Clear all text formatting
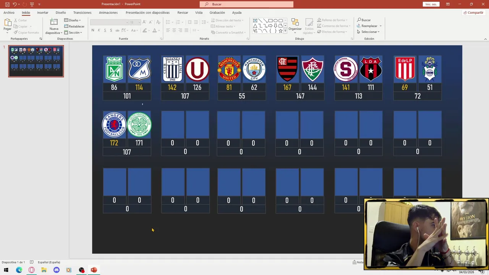Image resolution: width=489 pixels, height=275 pixels. point(158,22)
